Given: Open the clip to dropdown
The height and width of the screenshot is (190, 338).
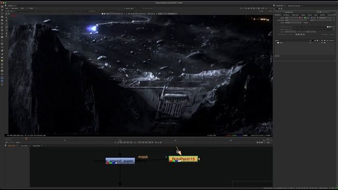Looking at the screenshot, I should [x=293, y=23].
